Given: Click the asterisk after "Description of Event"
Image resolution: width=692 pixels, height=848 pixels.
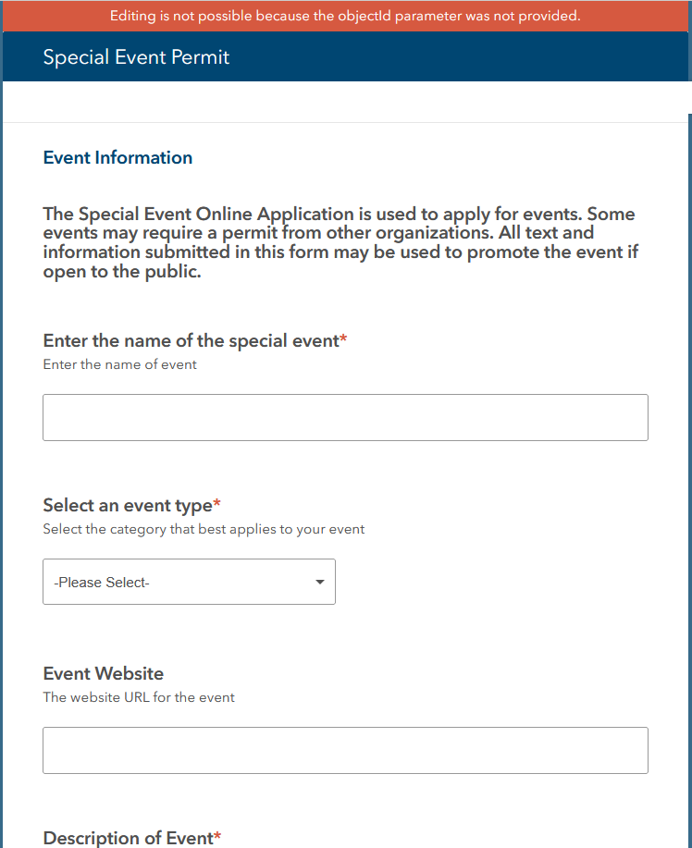Looking at the screenshot, I should pyautogui.click(x=216, y=833).
